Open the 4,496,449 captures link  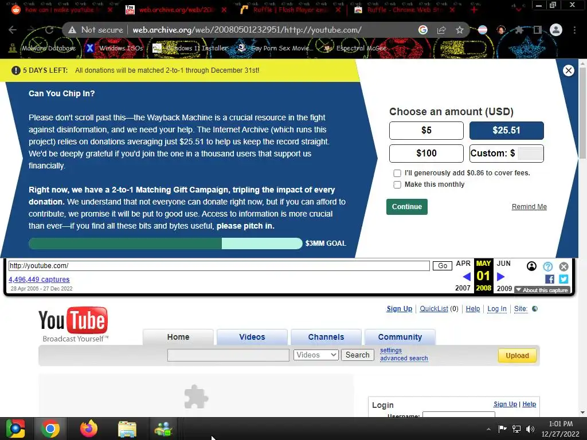(x=39, y=279)
